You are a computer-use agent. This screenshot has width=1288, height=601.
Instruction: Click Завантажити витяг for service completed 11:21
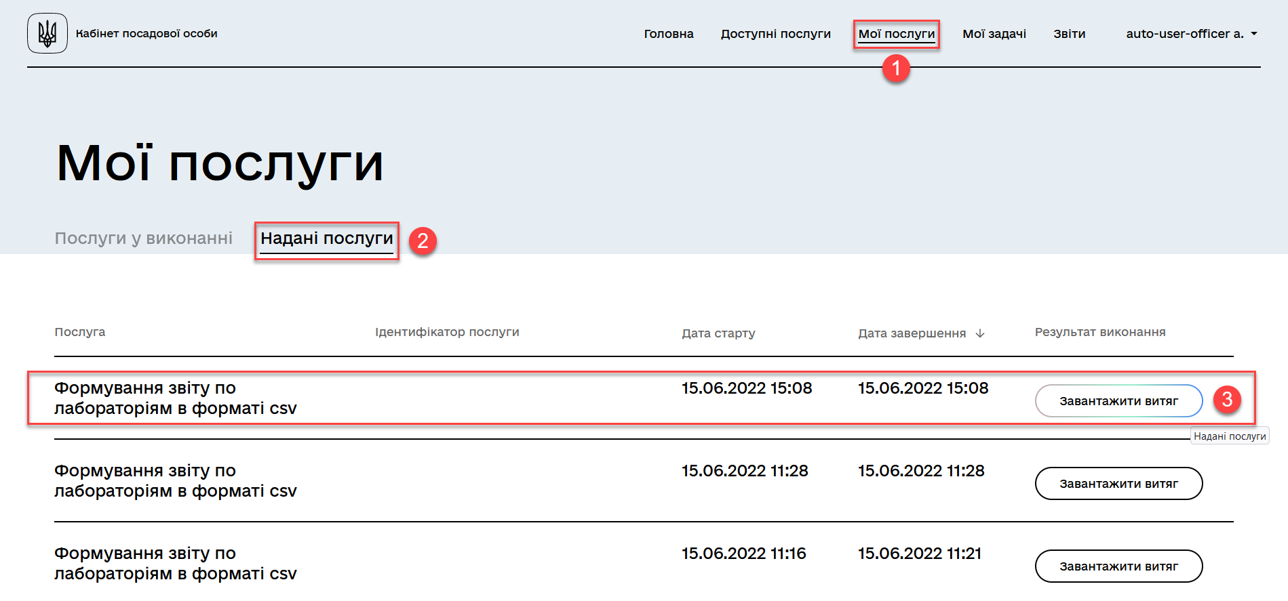pyautogui.click(x=1118, y=566)
